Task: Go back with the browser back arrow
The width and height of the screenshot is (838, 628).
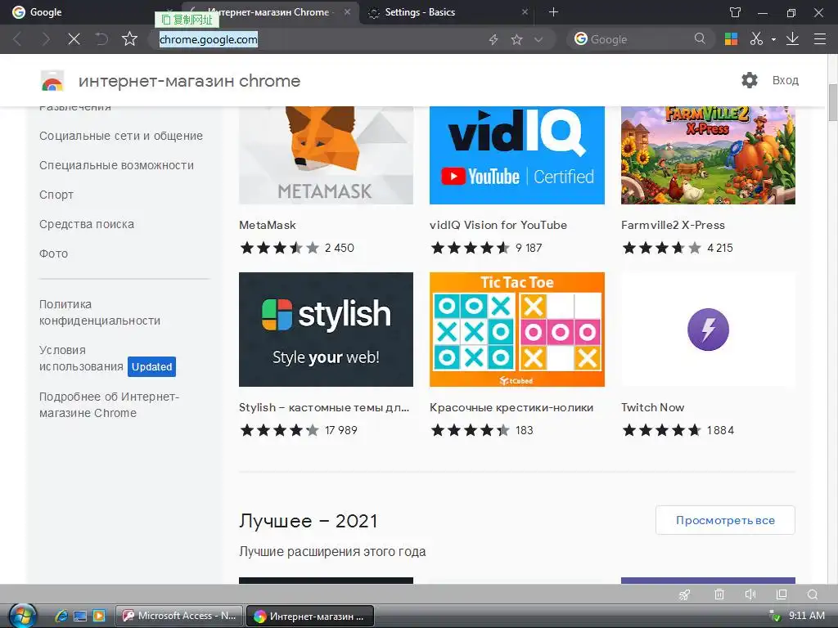Action: [18, 39]
